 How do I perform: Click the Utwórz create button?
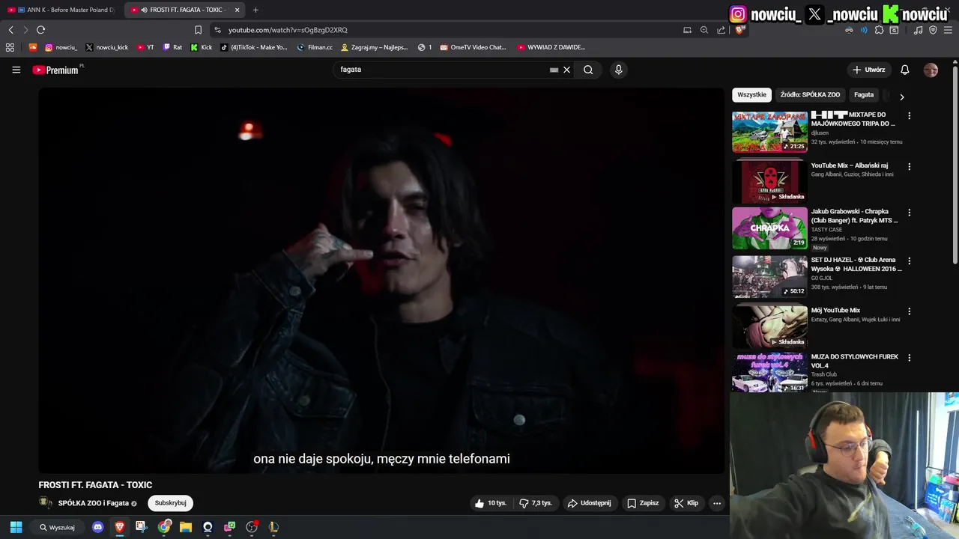tap(869, 70)
